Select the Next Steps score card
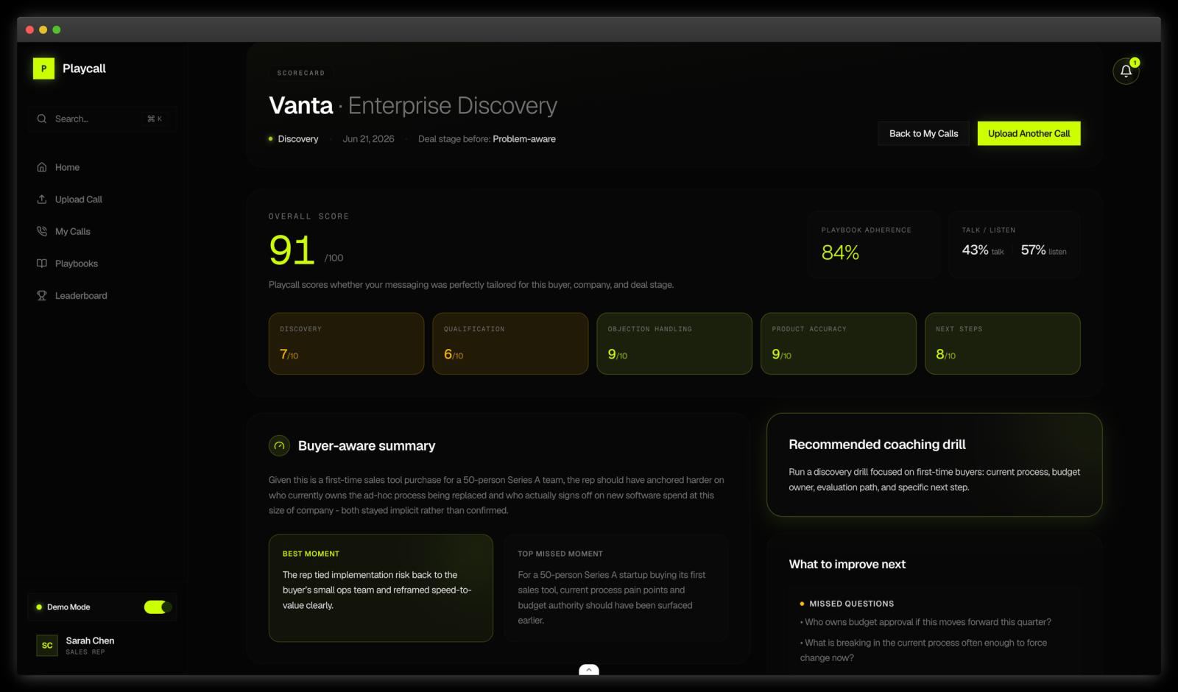 point(1003,344)
